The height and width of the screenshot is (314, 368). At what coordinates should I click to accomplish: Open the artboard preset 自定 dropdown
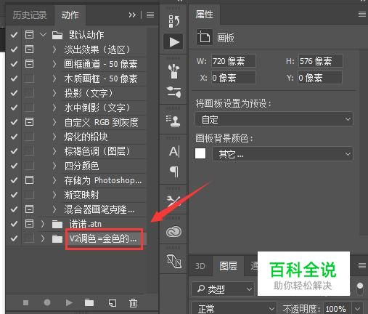pos(274,119)
